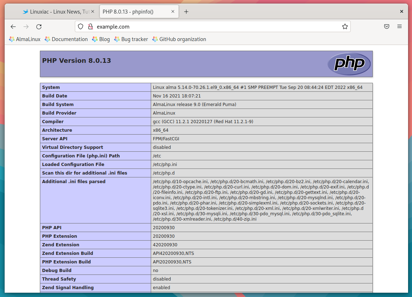Click the Debug Build label
This screenshot has height=297, width=412.
coord(57,271)
